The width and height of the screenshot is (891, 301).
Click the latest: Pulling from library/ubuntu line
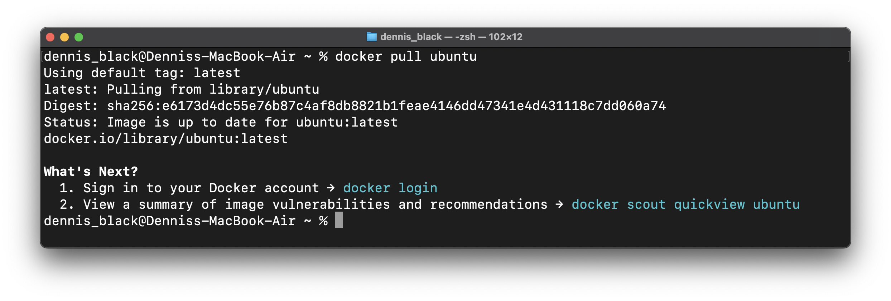click(x=181, y=89)
